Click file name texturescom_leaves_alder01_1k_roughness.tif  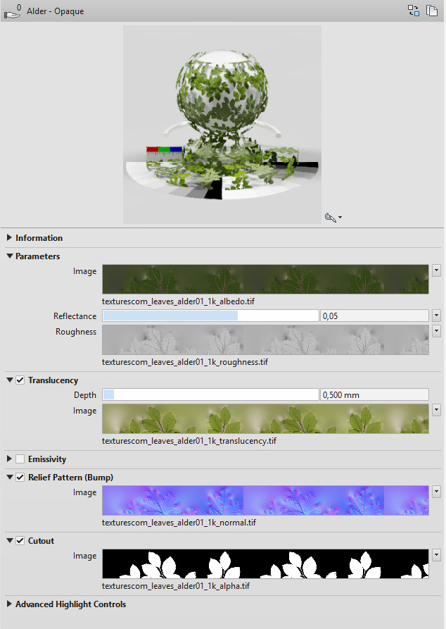[185, 362]
